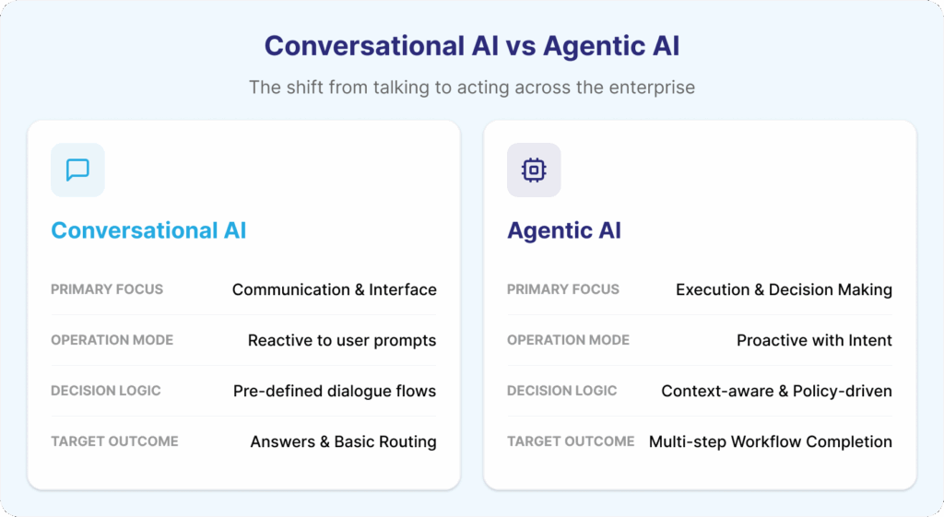
Task: Click the subtitle about shifting from talking to acting
Action: [x=472, y=88]
